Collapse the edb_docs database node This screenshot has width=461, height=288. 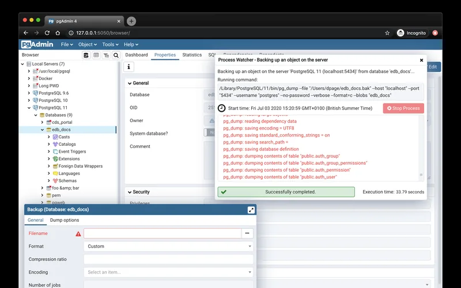(x=42, y=130)
